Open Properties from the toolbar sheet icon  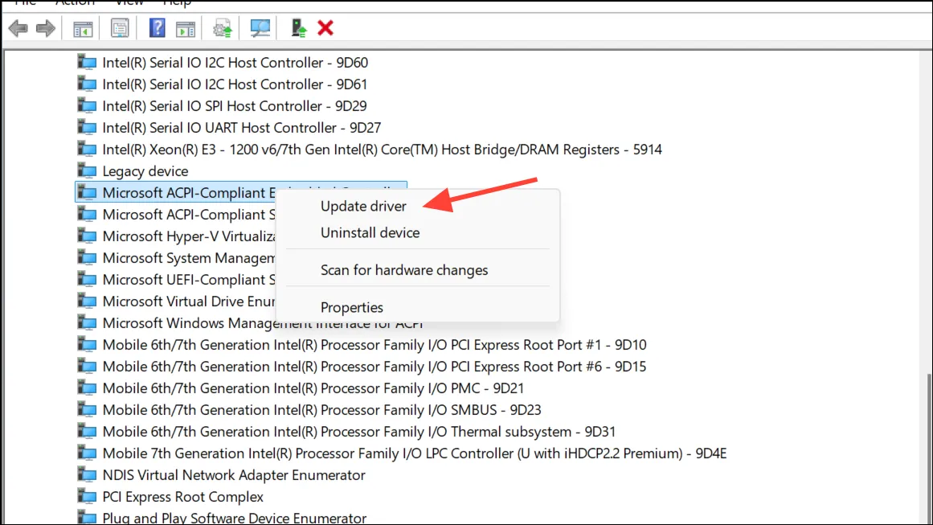point(120,28)
